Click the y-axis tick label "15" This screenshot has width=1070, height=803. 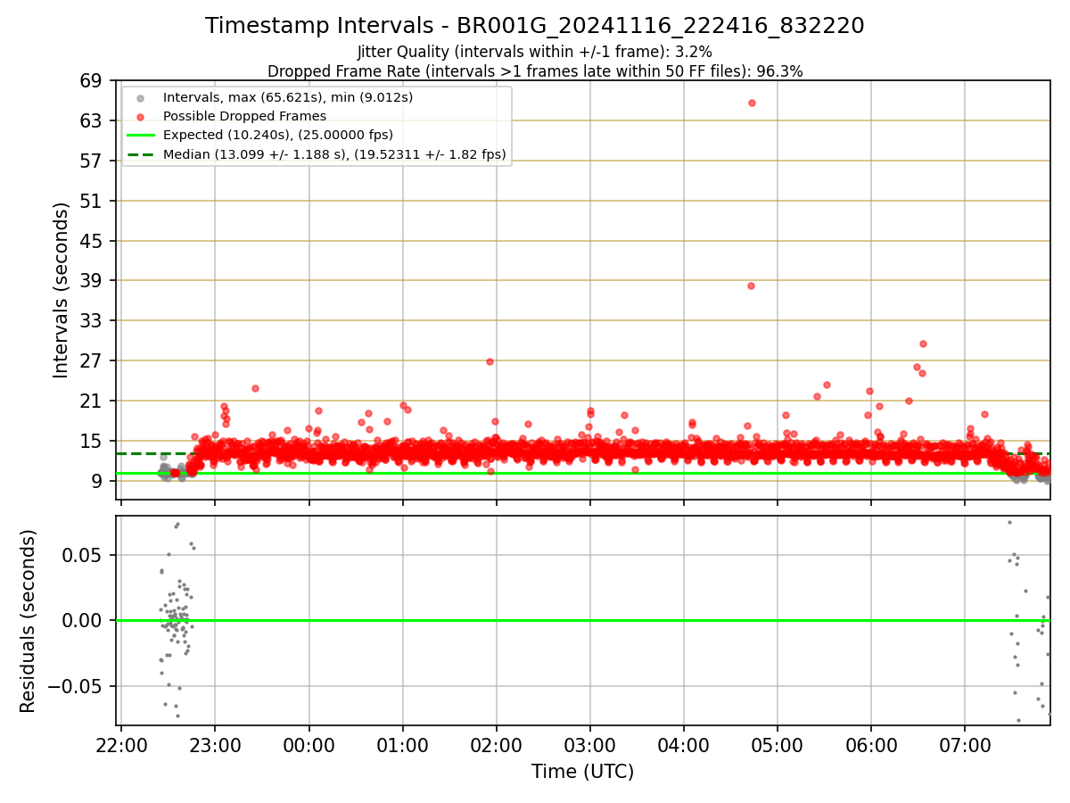(92, 442)
